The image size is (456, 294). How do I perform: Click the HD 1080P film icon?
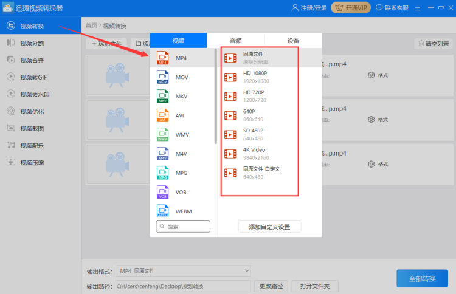pos(230,77)
